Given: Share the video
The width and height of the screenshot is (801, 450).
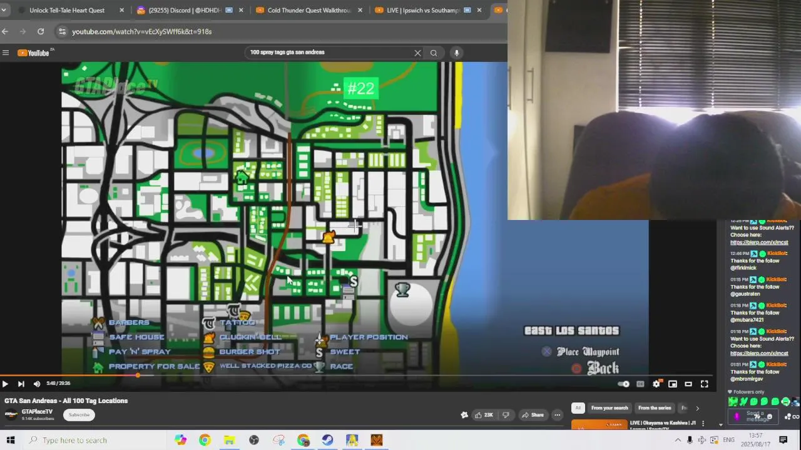Looking at the screenshot, I should [533, 415].
